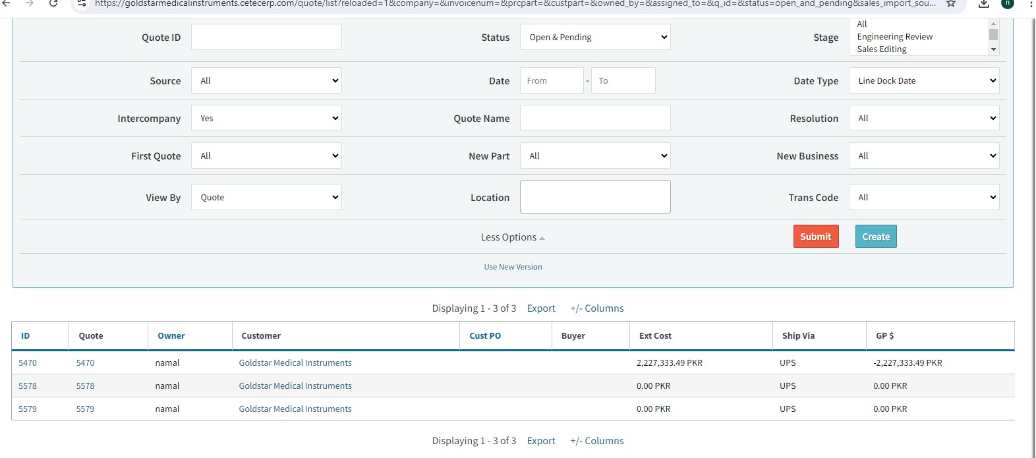Click the Quote Name input field
The image size is (1036, 458).
(595, 118)
